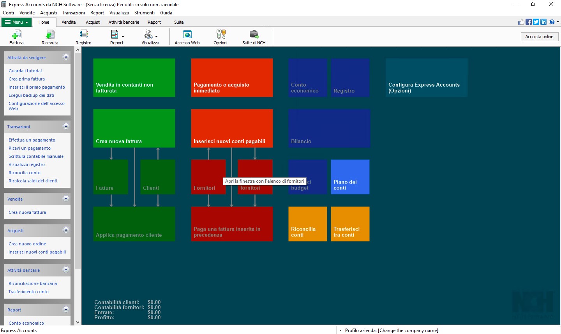This screenshot has height=334, width=561.
Task: Collapse the Vendite sidebar panel
Action: click(x=66, y=199)
